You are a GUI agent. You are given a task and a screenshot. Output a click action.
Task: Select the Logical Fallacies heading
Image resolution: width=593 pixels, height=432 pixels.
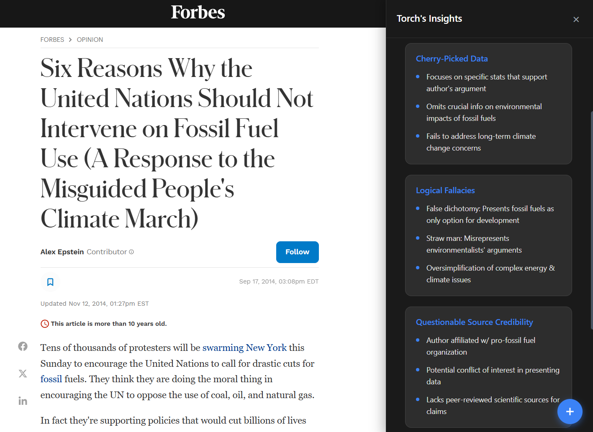(445, 190)
